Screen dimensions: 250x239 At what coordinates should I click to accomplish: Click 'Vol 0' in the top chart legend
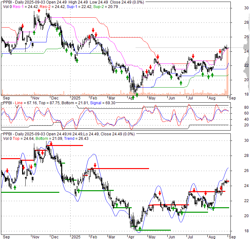click(x=7, y=7)
